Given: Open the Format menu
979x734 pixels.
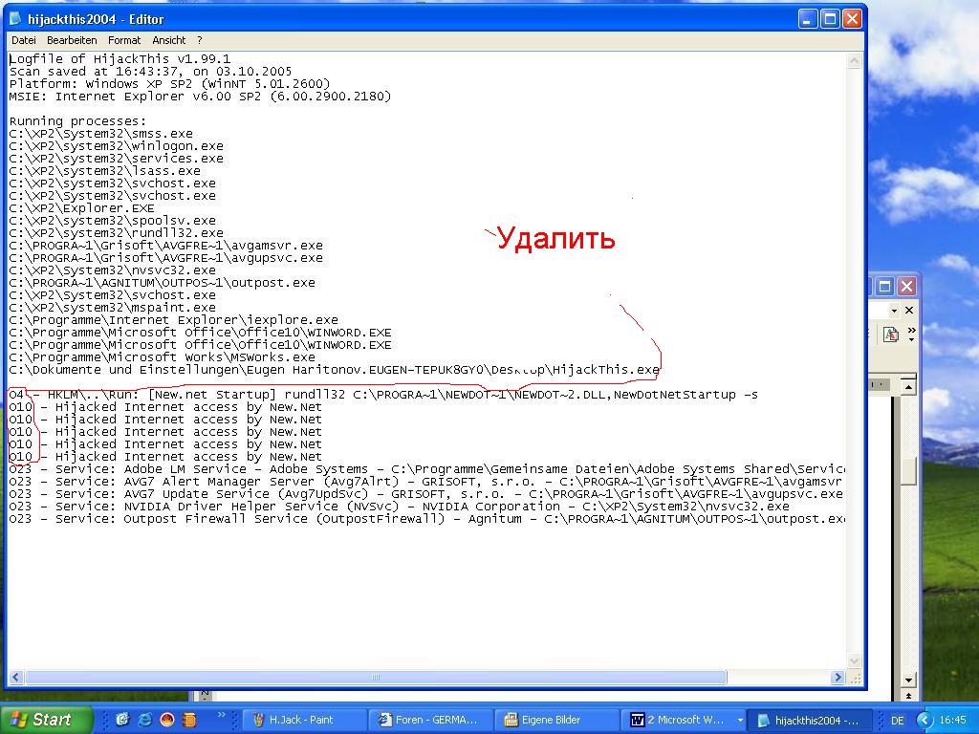Looking at the screenshot, I should click(x=124, y=40).
